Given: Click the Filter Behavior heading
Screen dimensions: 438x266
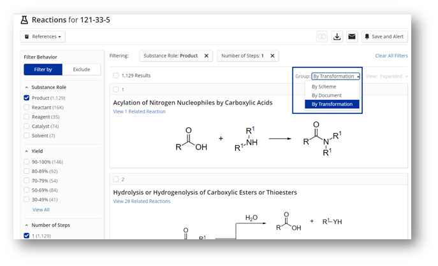Looking at the screenshot, I should pyautogui.click(x=40, y=57).
